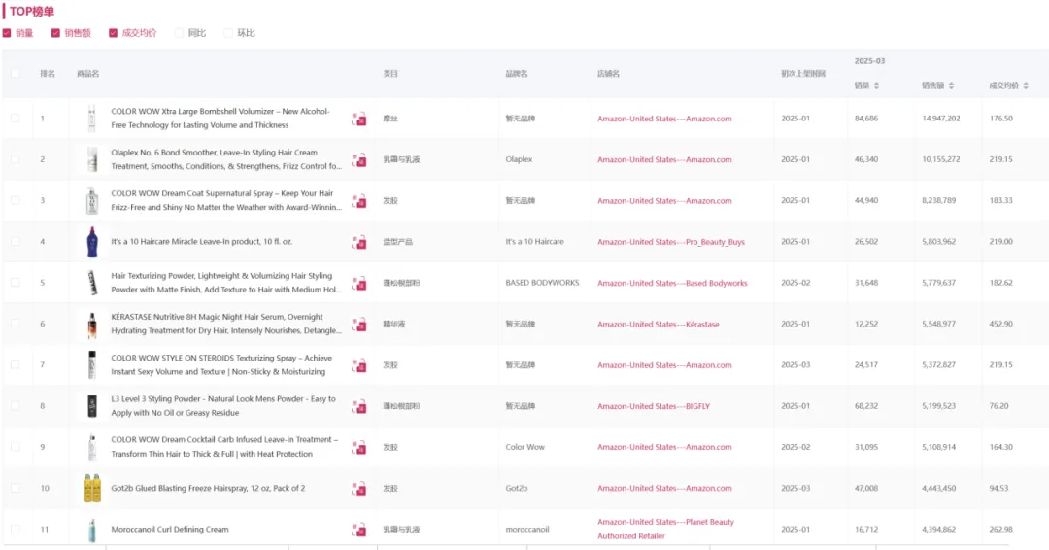The height and width of the screenshot is (550, 1049).
Task: Click pink icon next to It's a 10 Miracle Leave-In
Action: coord(359,242)
